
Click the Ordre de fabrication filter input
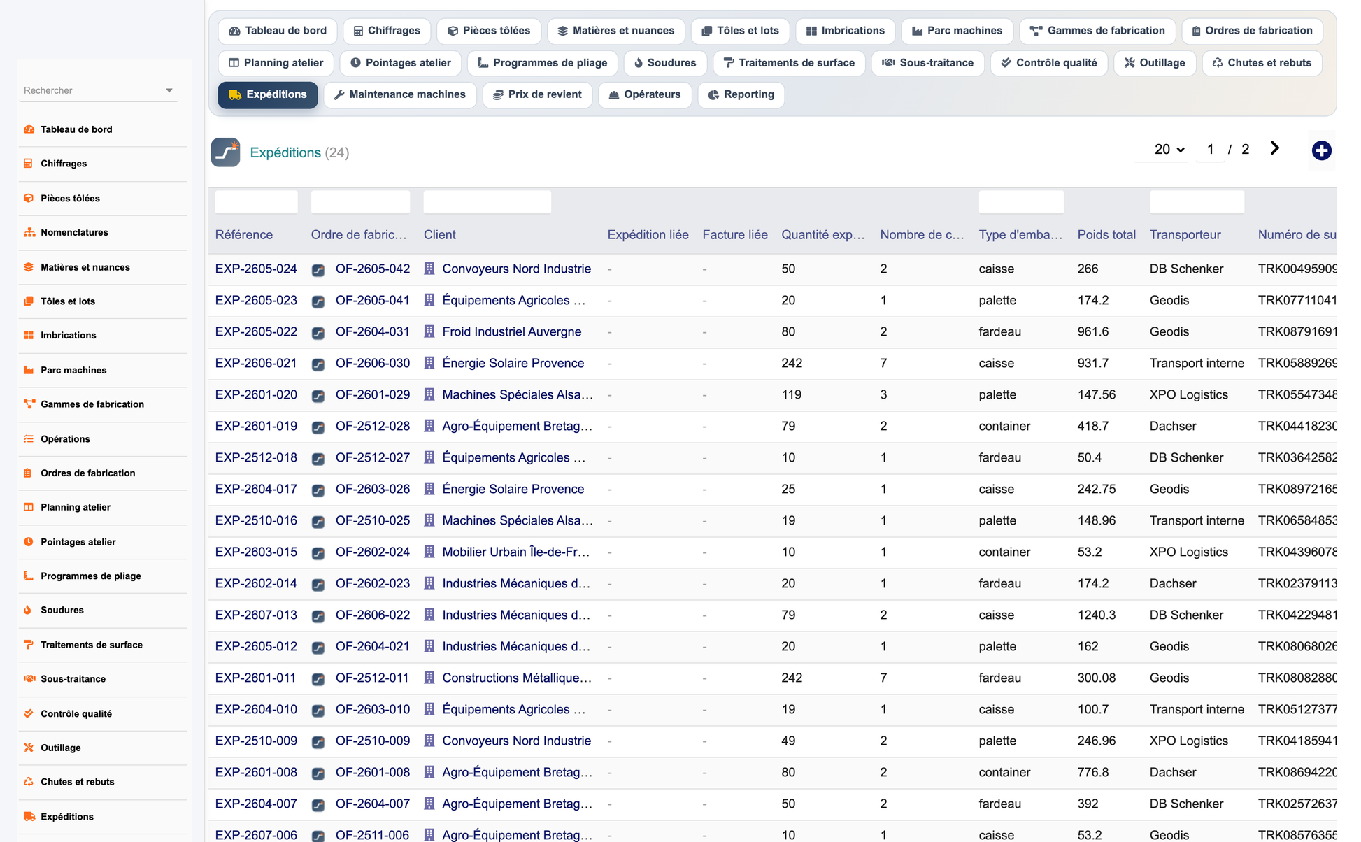click(x=360, y=202)
